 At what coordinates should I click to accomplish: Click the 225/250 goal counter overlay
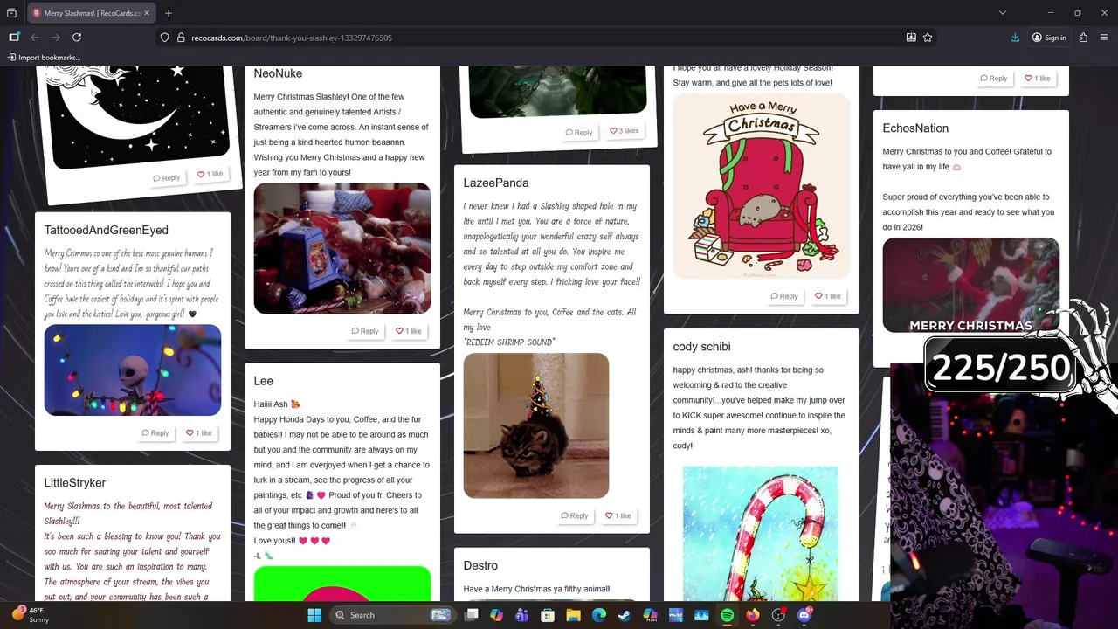point(1001,368)
